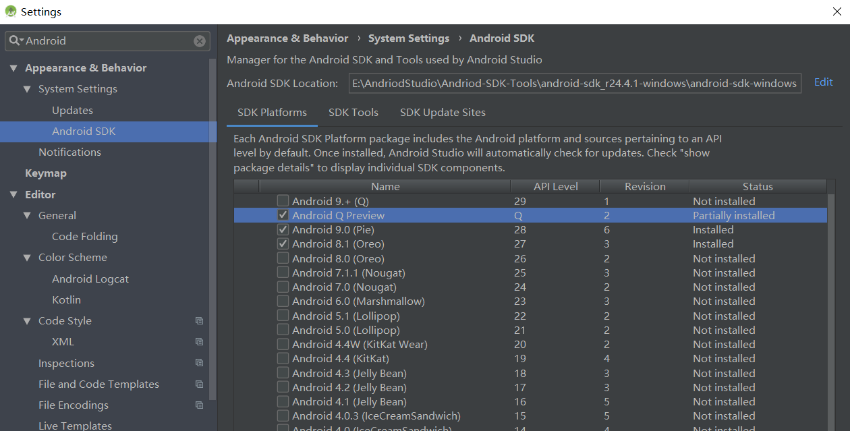Check the Android 7.1.1 (Nougat) checkbox
The height and width of the screenshot is (431, 850).
point(283,272)
